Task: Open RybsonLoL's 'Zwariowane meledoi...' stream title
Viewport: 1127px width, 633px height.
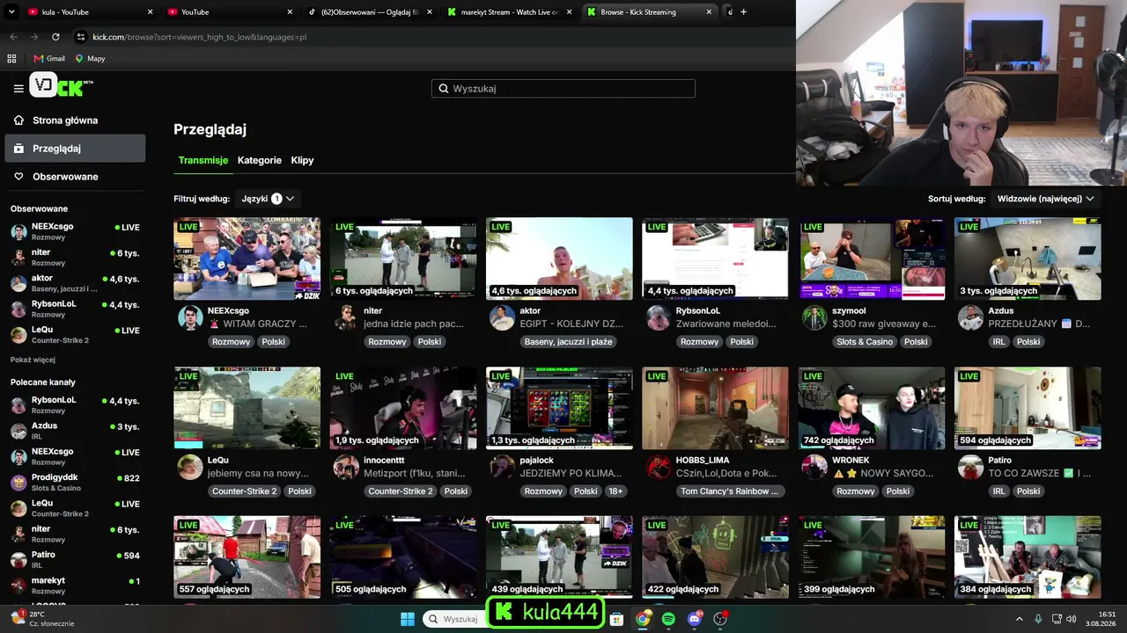Action: pyautogui.click(x=726, y=324)
